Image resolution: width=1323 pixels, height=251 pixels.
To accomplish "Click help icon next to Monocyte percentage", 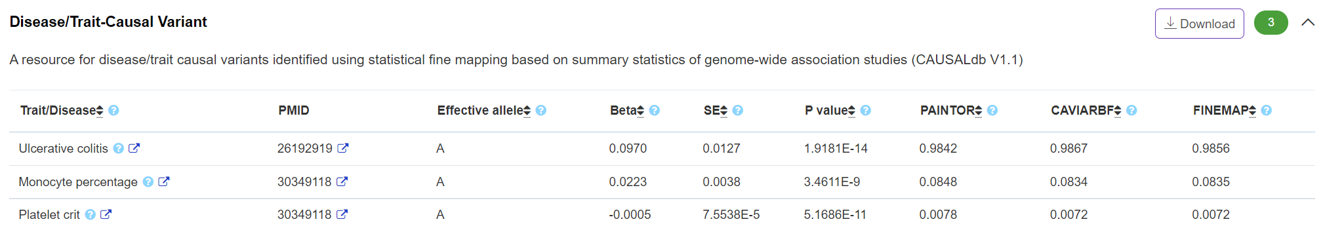I will click(x=148, y=182).
